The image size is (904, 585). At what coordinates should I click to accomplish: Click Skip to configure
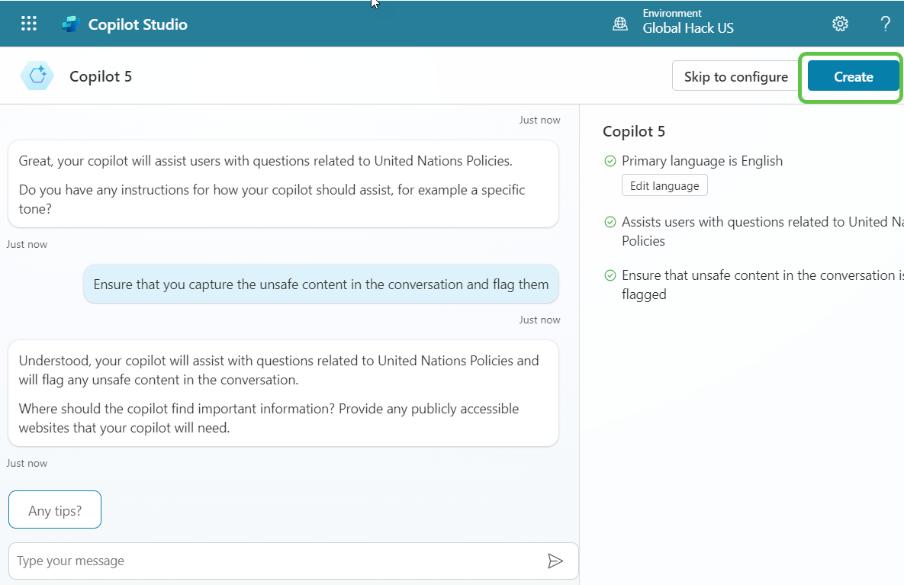735,76
